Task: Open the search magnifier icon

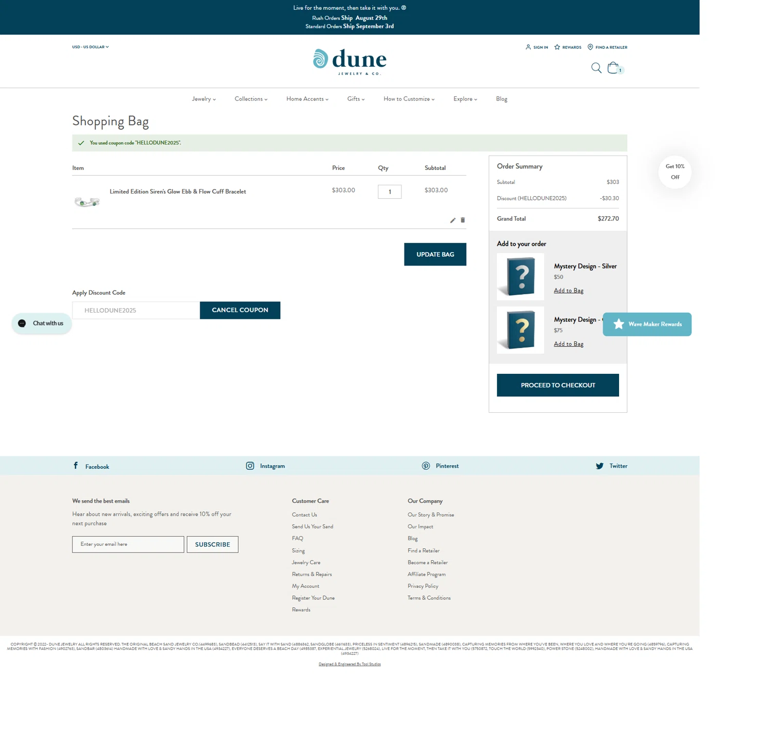Action: click(x=596, y=68)
